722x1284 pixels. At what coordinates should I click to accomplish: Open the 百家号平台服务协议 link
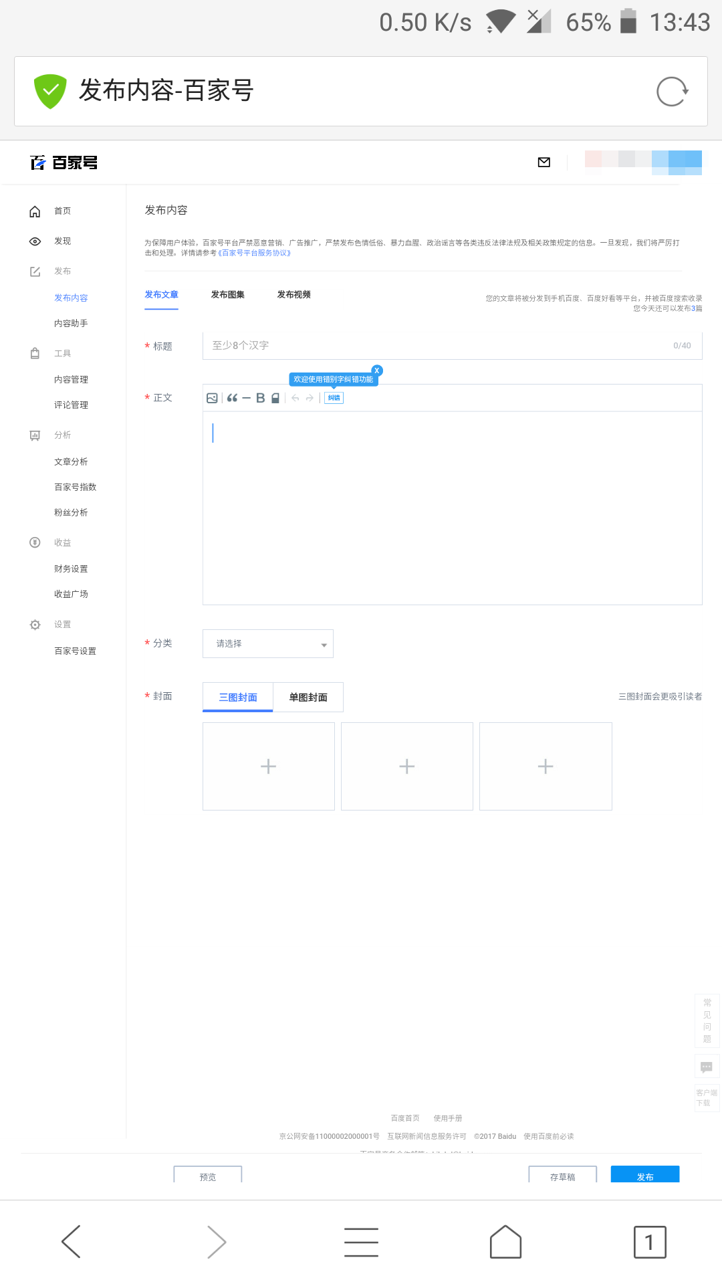[x=254, y=253]
